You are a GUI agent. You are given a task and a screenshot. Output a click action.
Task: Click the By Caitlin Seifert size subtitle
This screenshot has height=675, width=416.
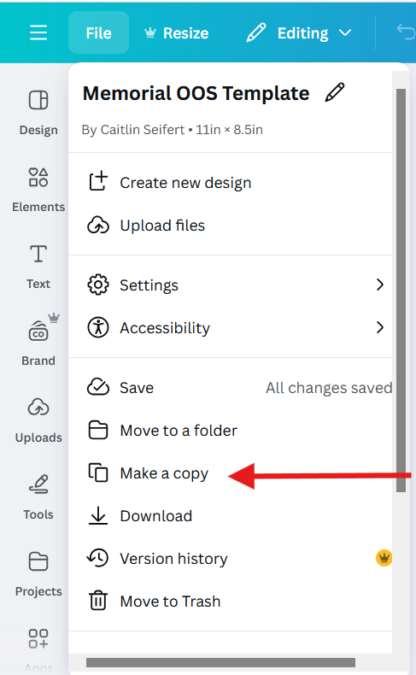click(172, 130)
